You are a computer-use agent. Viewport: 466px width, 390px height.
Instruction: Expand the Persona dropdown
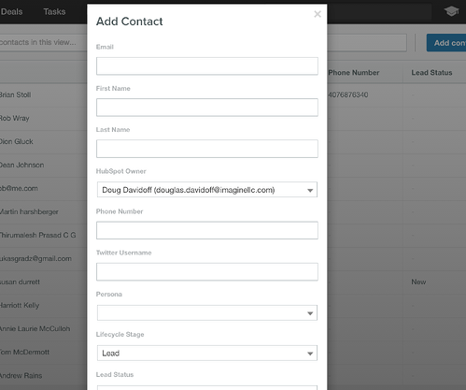(207, 312)
